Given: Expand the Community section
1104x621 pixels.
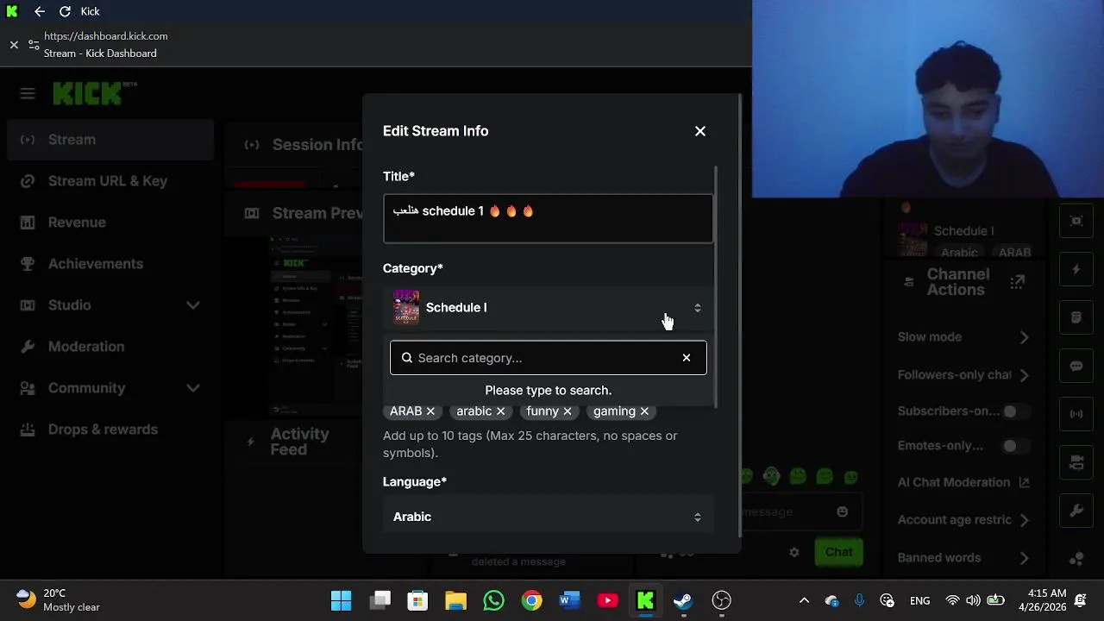Looking at the screenshot, I should coord(110,388).
